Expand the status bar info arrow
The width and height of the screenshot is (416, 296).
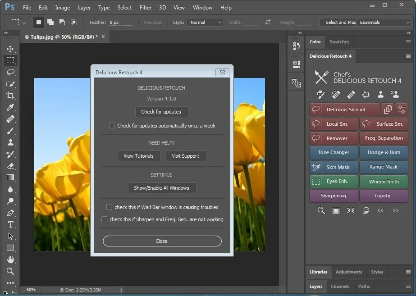121,290
